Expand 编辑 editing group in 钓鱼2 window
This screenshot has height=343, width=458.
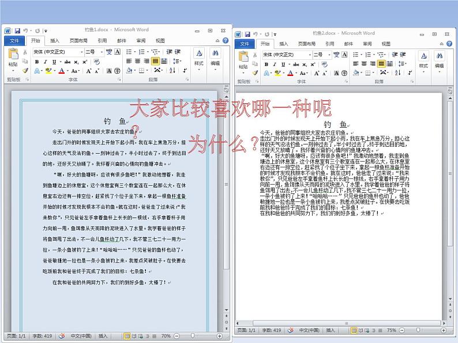point(440,63)
